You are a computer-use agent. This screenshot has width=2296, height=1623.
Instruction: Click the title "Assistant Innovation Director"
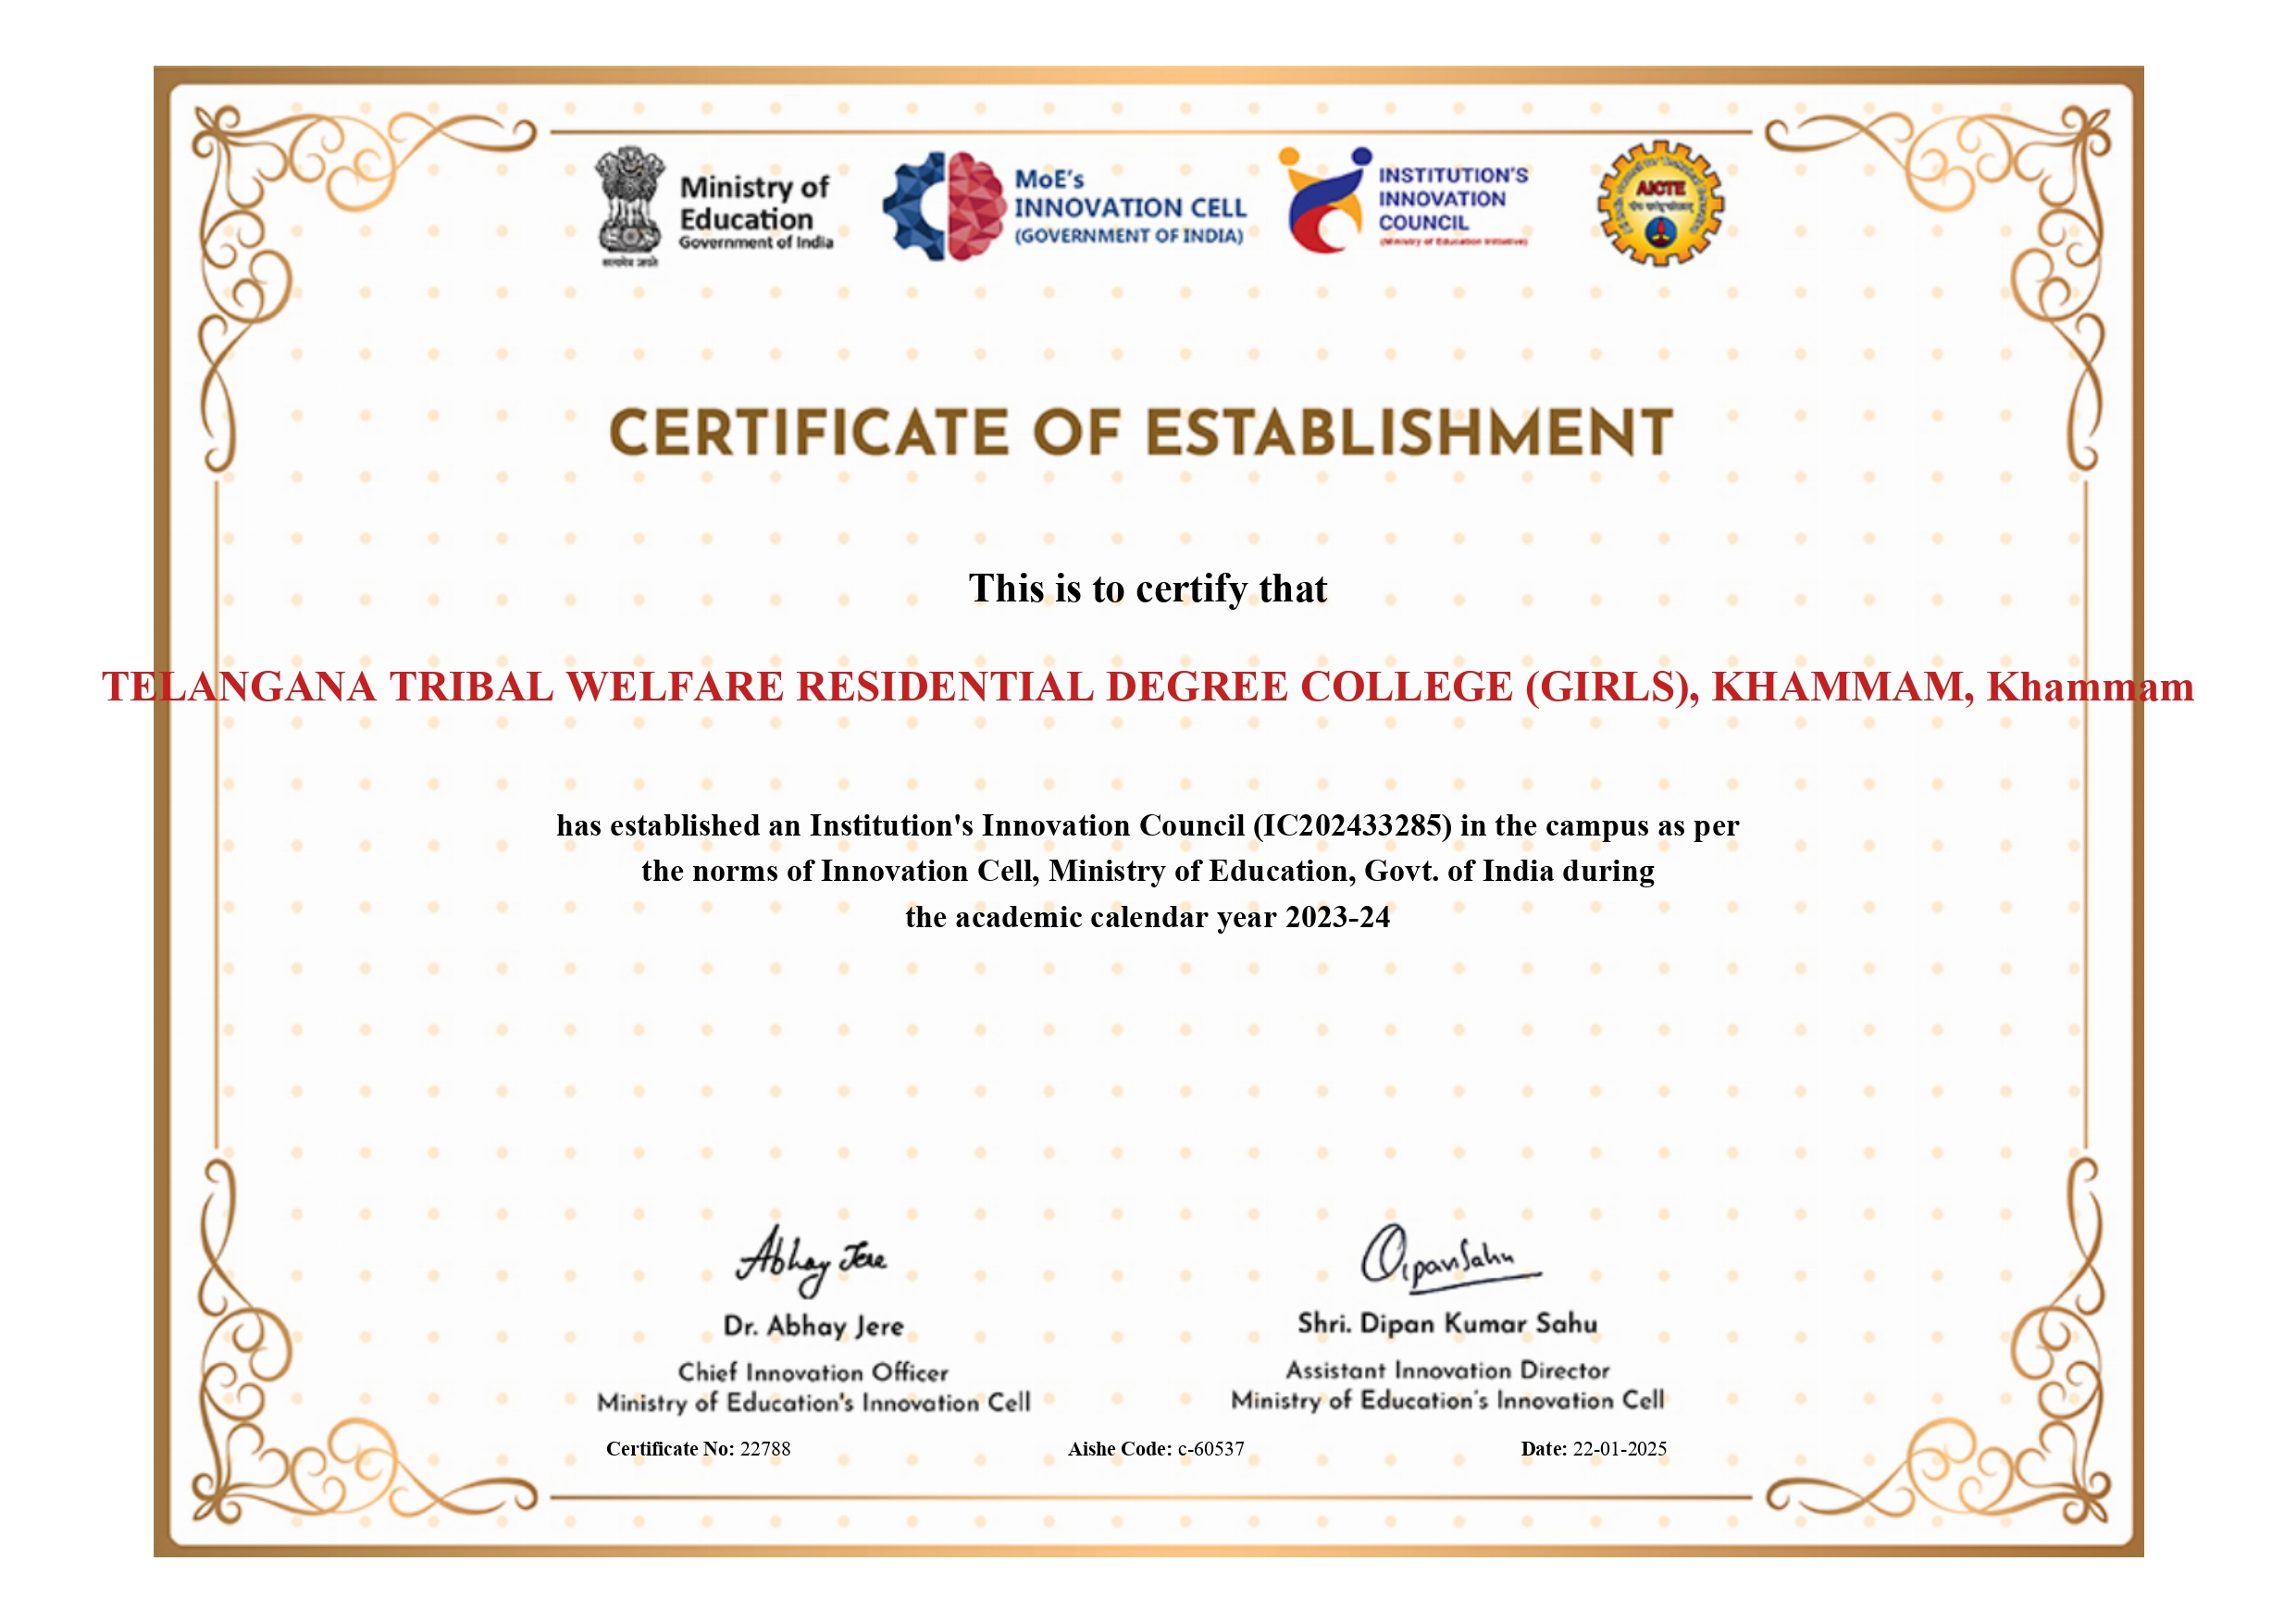pos(1448,1370)
